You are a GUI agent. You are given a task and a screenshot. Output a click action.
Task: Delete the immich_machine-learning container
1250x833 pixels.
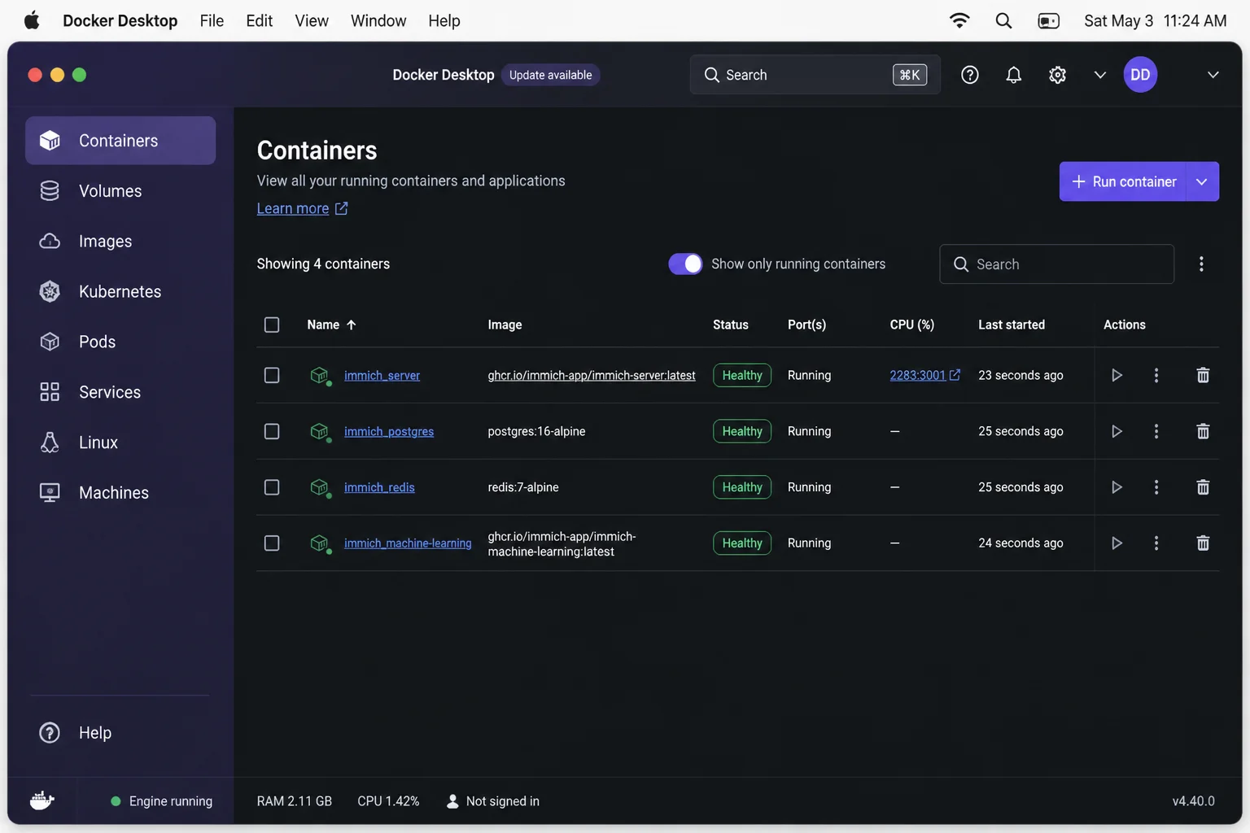1203,543
